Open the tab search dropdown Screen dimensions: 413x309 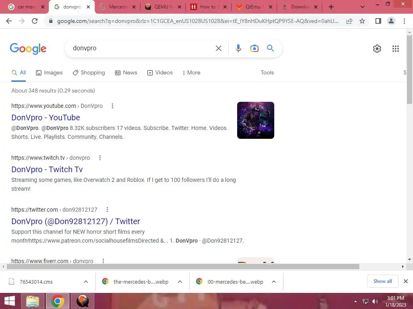click(363, 7)
